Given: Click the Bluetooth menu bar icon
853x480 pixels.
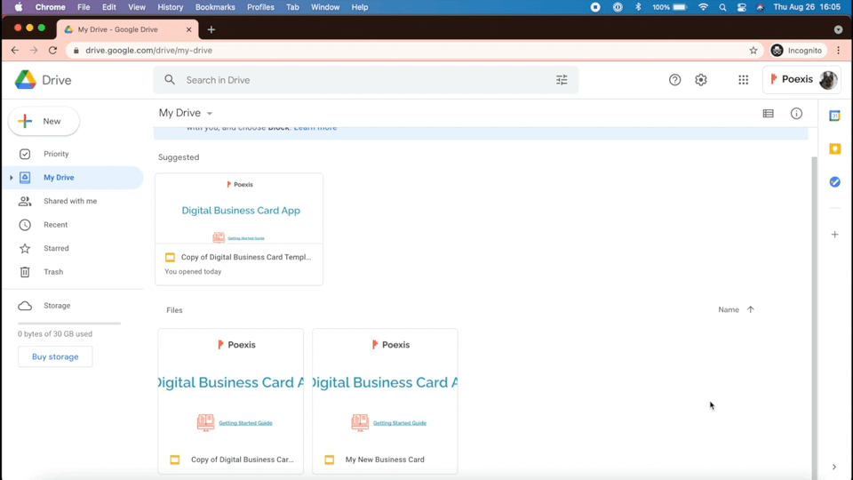Looking at the screenshot, I should pyautogui.click(x=638, y=7).
